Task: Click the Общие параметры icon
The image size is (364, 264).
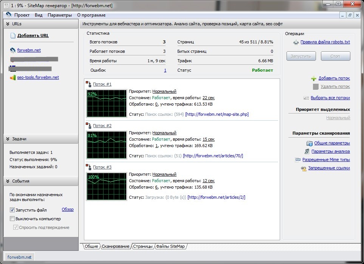Action: (310, 143)
